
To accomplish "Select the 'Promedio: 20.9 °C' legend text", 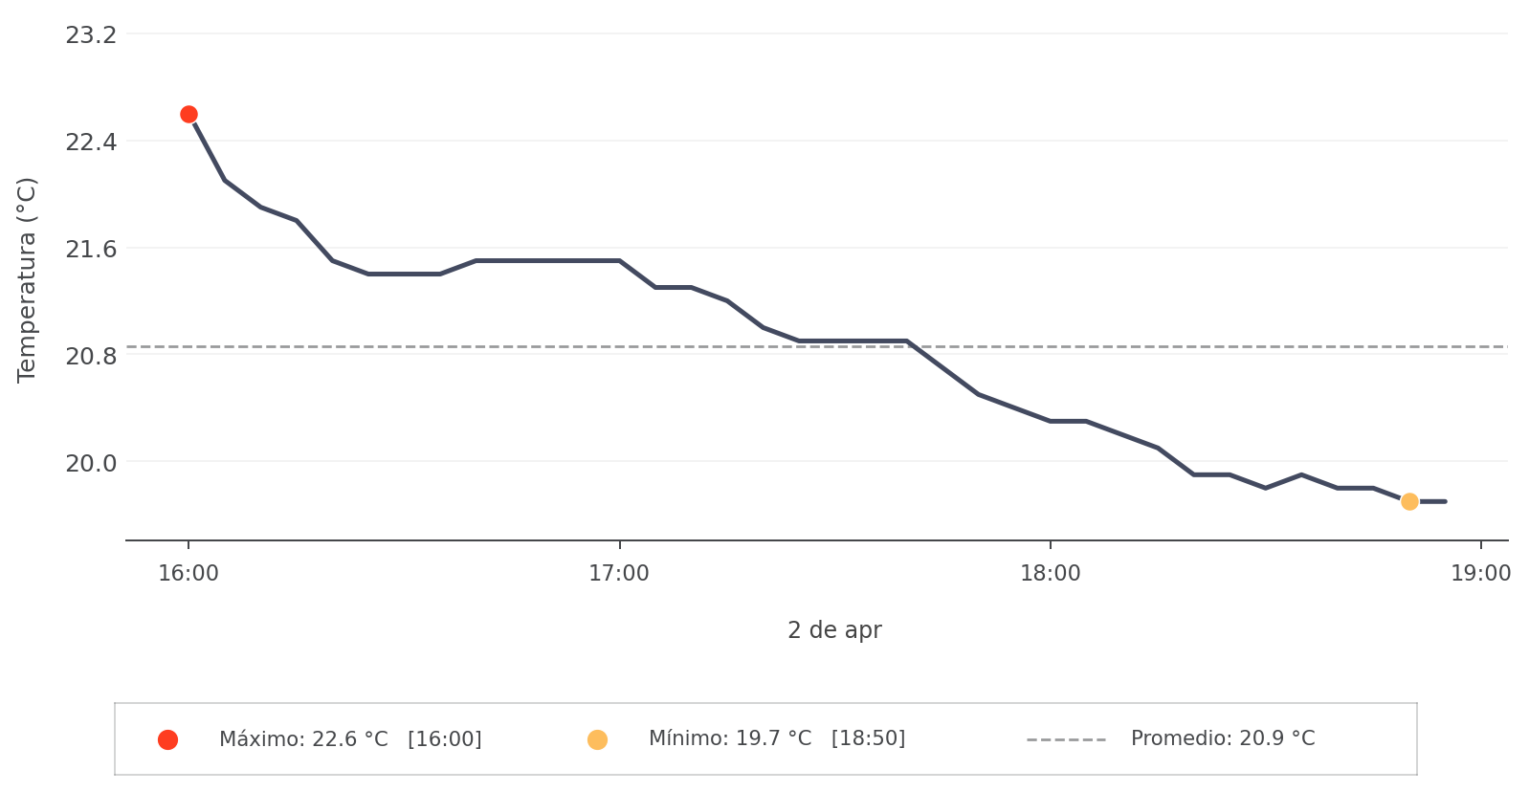I will pyautogui.click(x=1222, y=738).
